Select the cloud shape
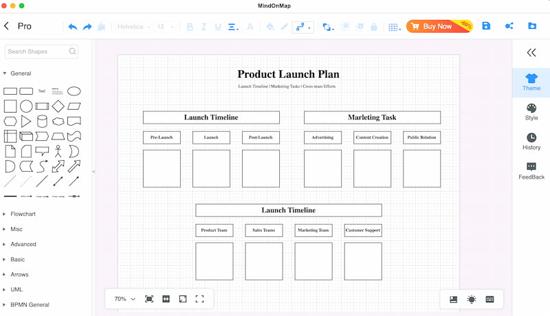 pos(58,121)
